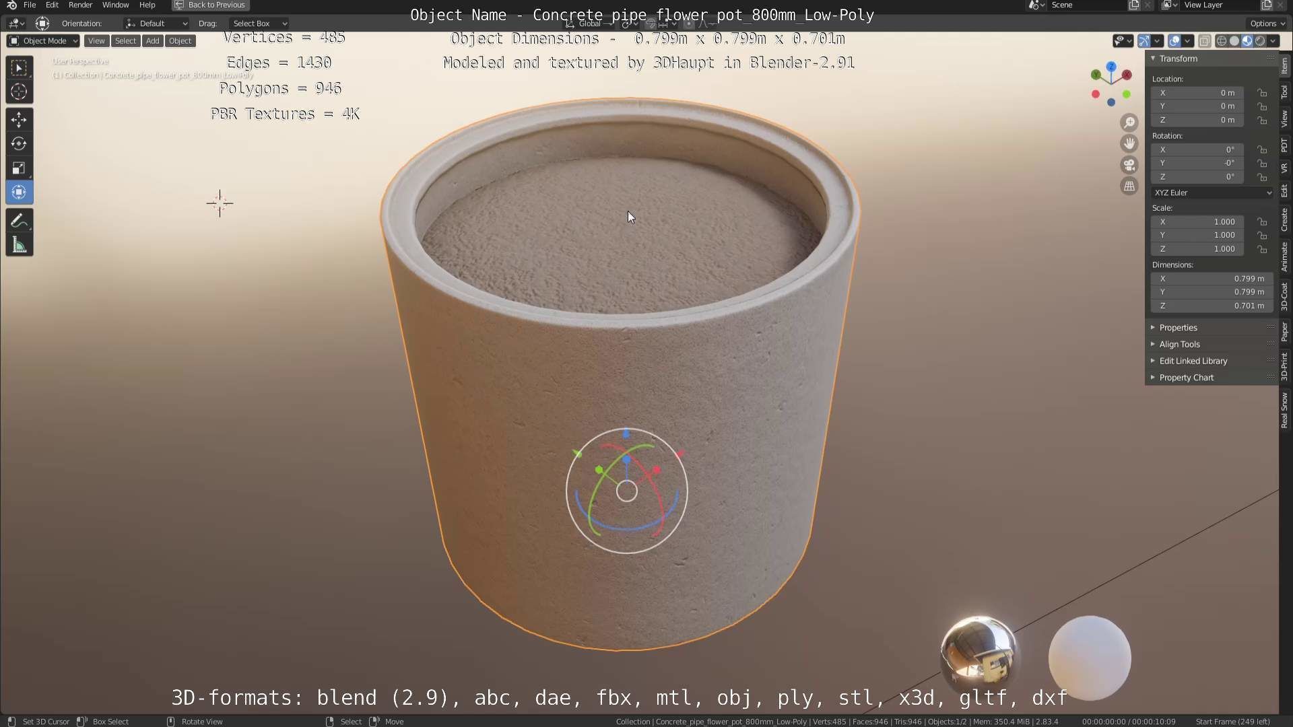Open Object Mode dropdown
Screen dimensions: 1293x727
click(43, 41)
